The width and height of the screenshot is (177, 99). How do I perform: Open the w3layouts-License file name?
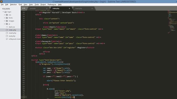click(15, 39)
